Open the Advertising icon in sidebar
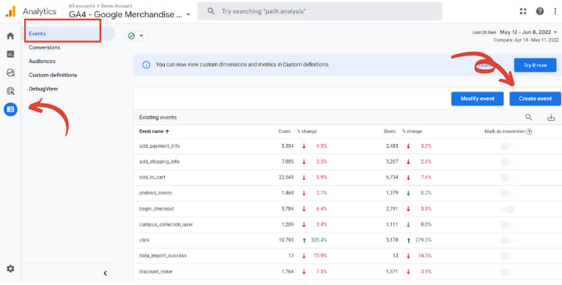Image resolution: width=562 pixels, height=285 pixels. pos(10,91)
